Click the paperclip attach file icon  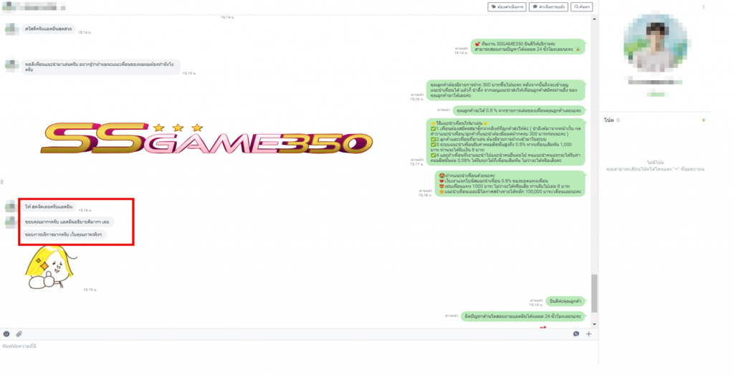[19, 334]
